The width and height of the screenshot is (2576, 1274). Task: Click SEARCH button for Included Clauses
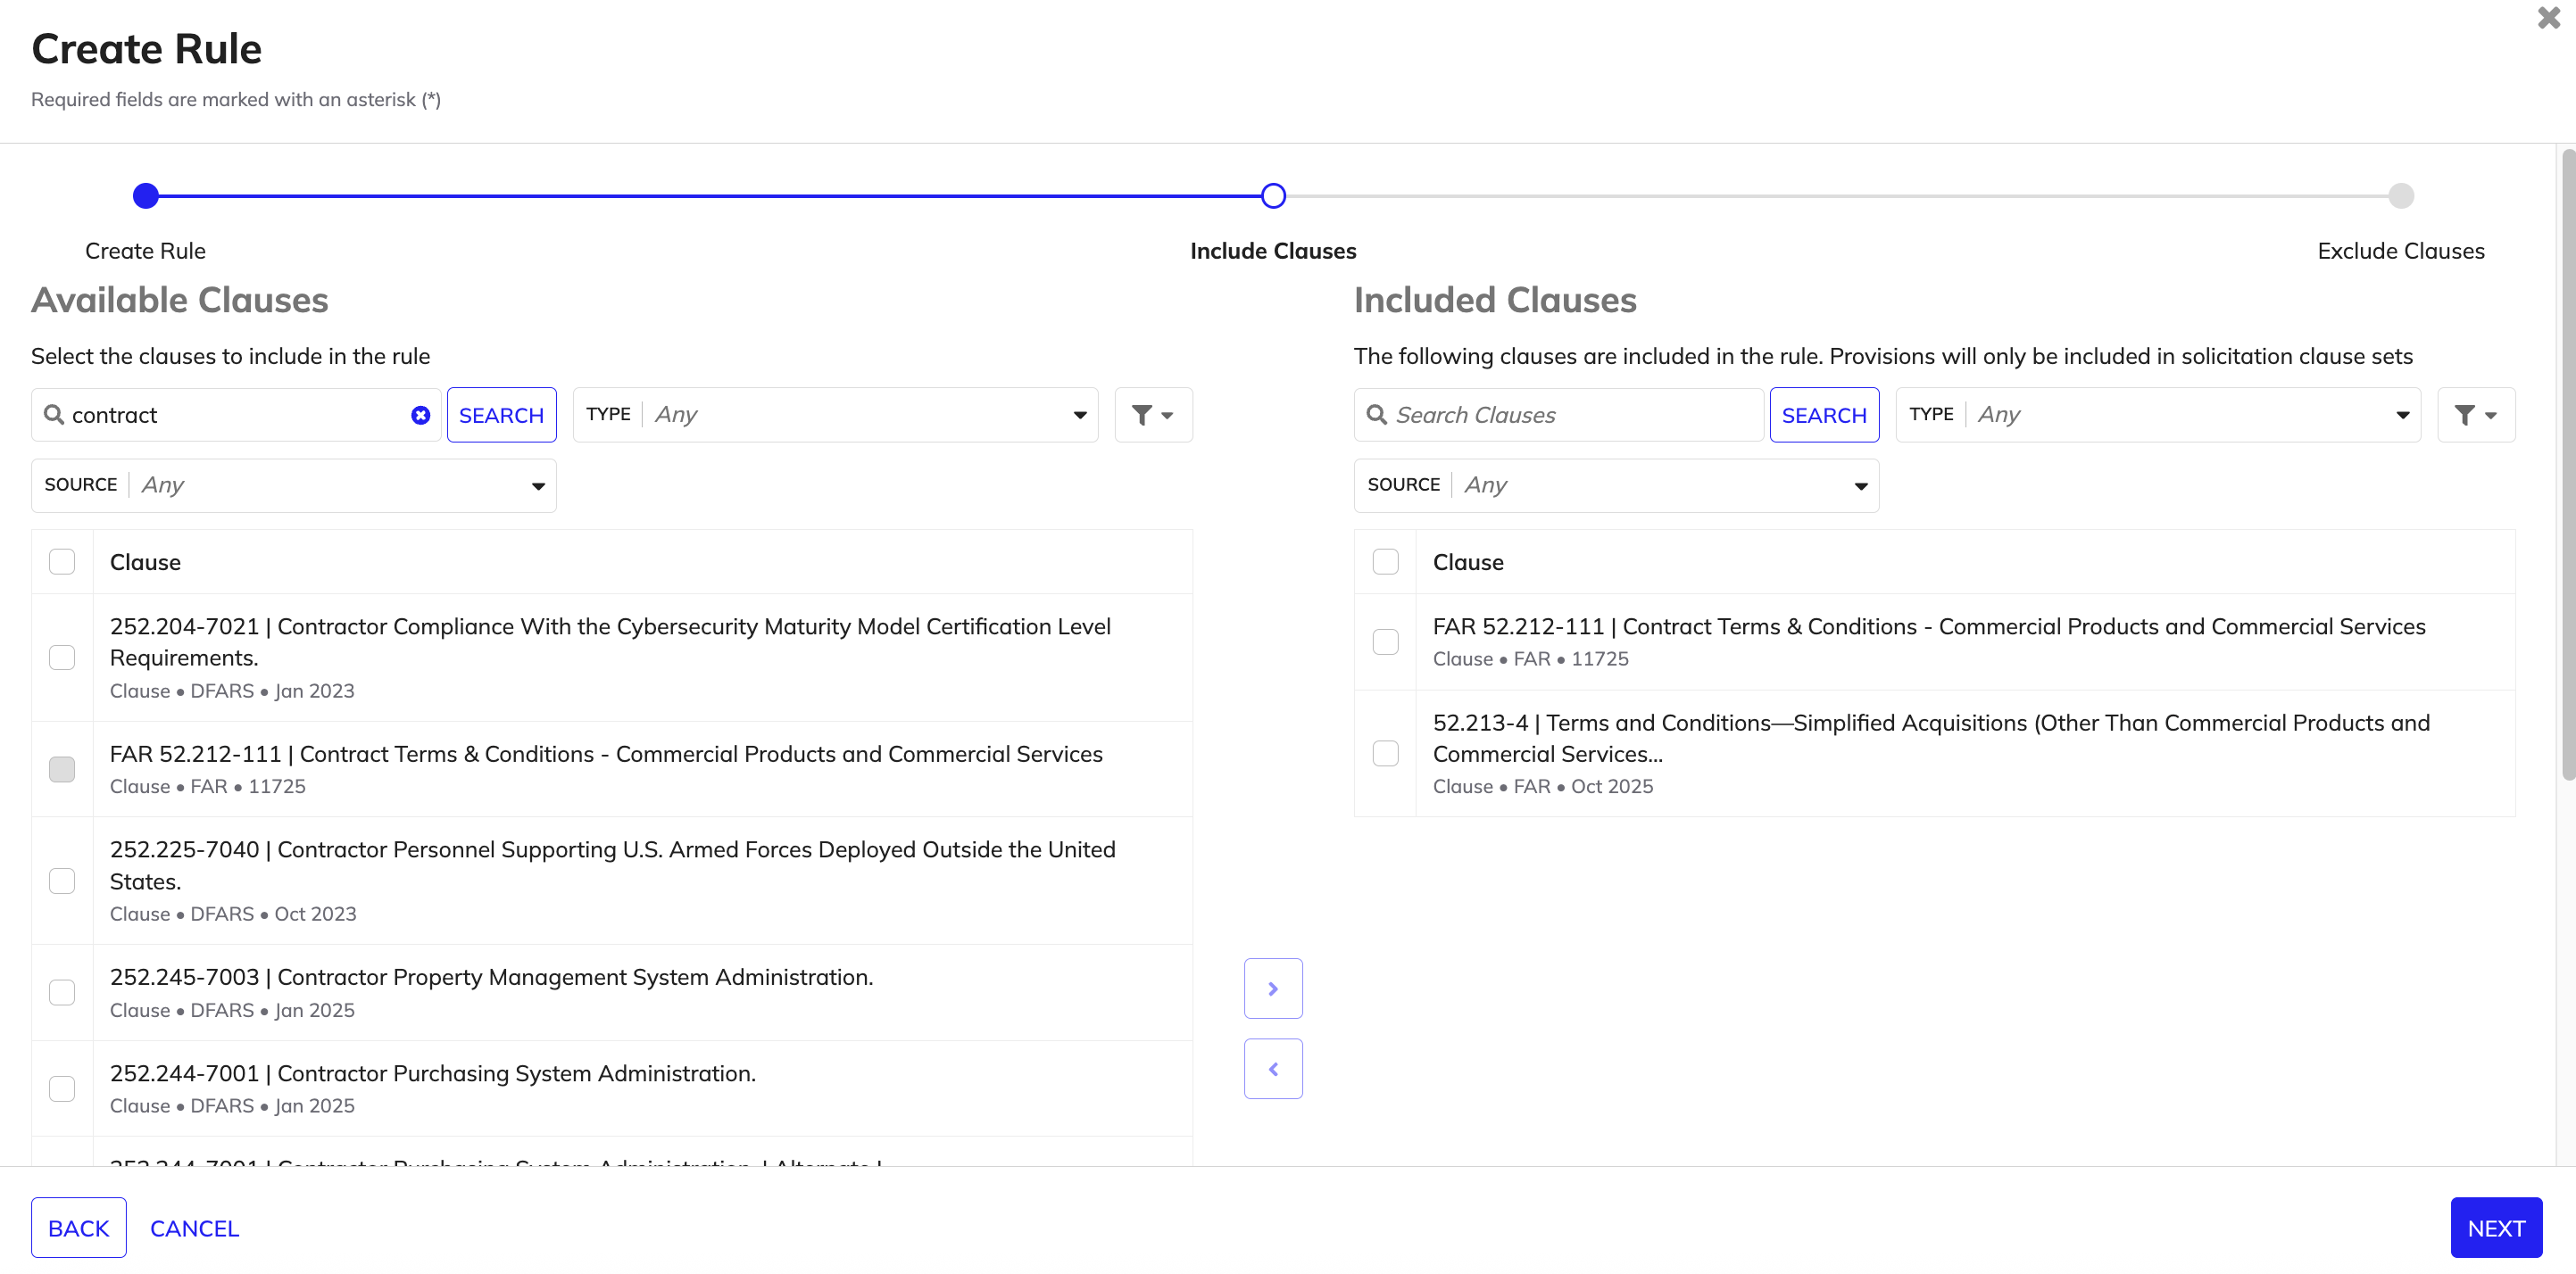point(1824,415)
